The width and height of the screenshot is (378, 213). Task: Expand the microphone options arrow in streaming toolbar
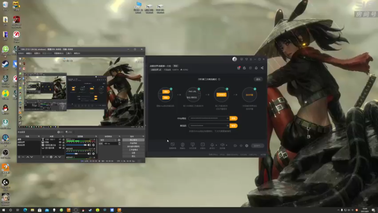(216, 145)
